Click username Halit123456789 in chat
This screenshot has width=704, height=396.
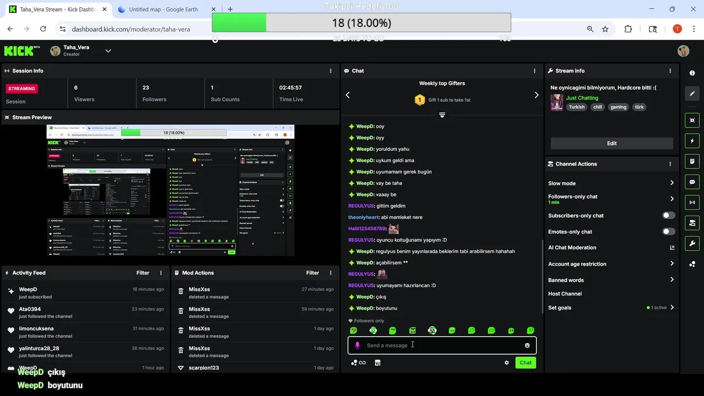[367, 228]
